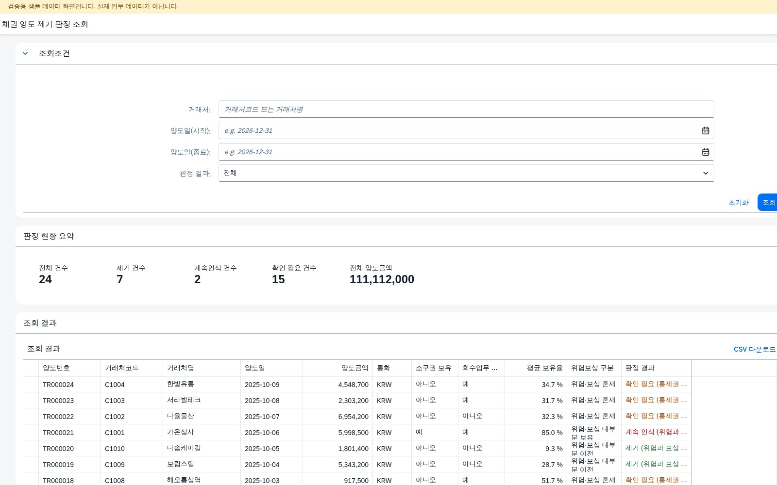Click the 양도일 column header
777x485 pixels.
271,368
